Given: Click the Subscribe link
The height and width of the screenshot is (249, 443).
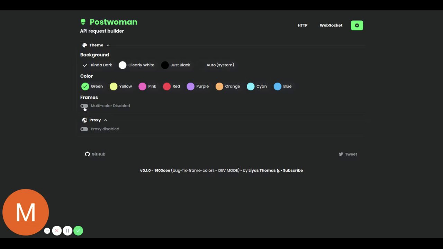Looking at the screenshot, I should (x=293, y=170).
